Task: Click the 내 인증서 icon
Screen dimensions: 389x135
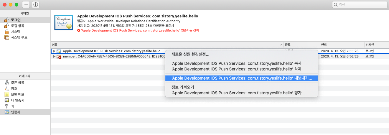Action: coord(7,100)
